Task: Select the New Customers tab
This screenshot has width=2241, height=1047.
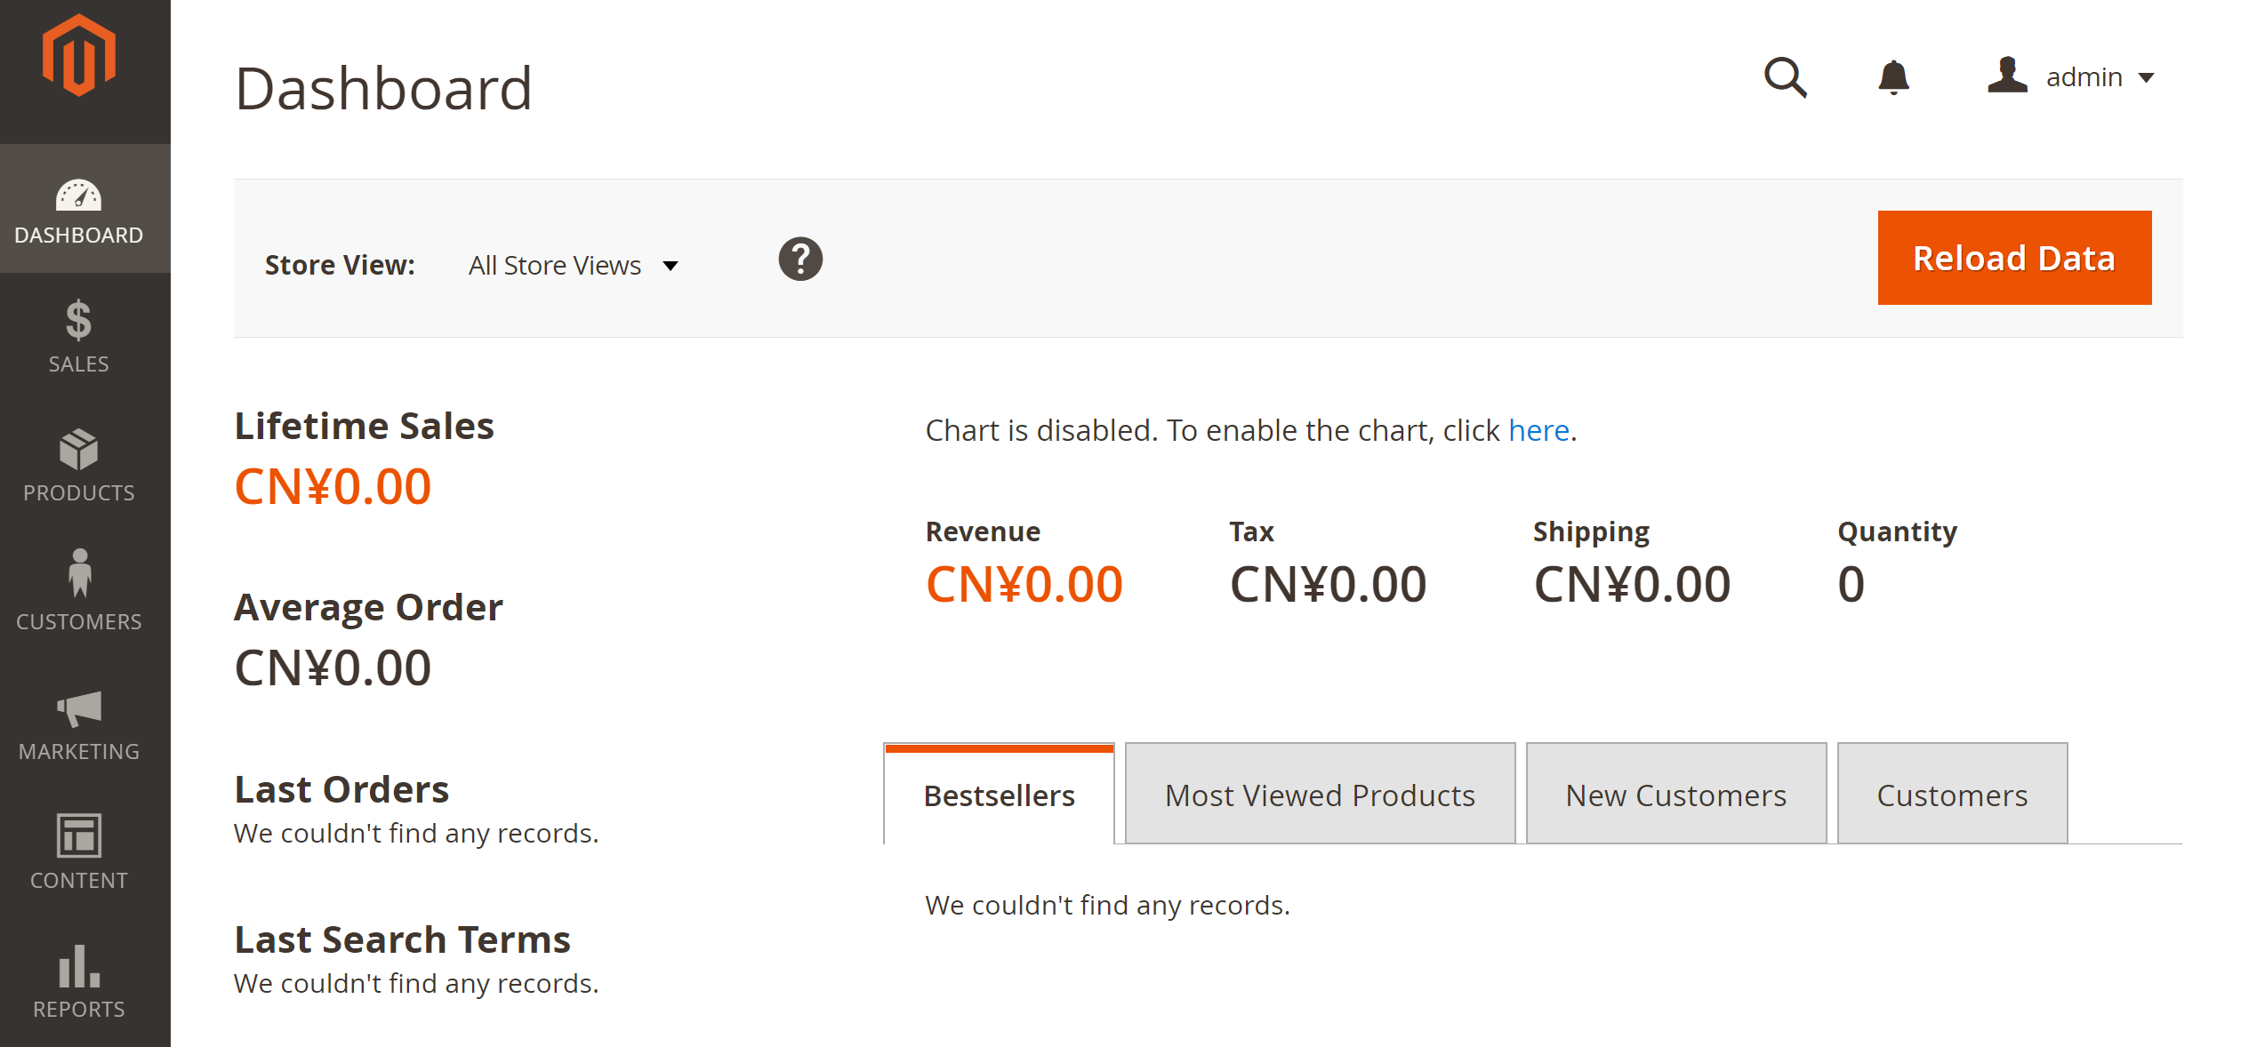Action: [x=1675, y=795]
